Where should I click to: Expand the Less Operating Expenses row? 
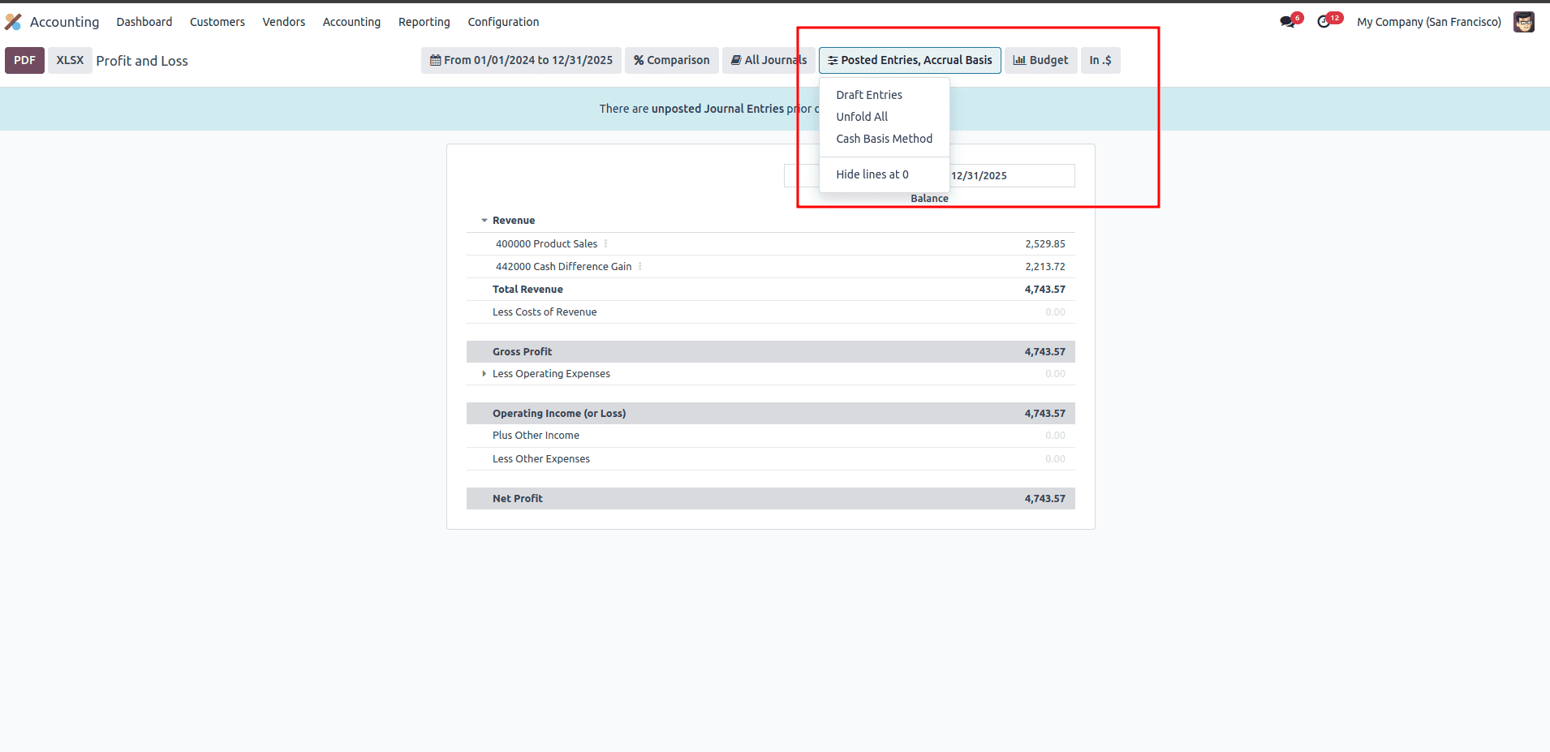click(x=484, y=374)
